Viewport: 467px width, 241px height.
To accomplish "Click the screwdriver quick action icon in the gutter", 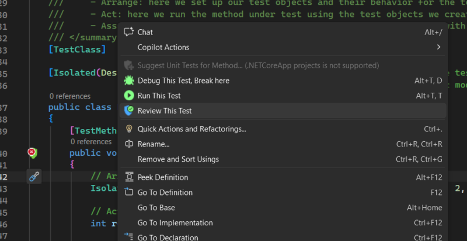I will (34, 177).
